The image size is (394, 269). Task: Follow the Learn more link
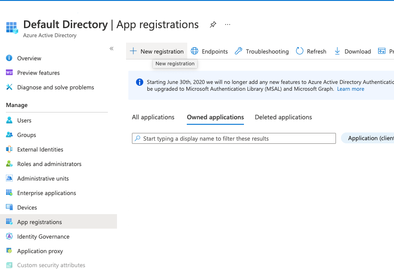(350, 89)
